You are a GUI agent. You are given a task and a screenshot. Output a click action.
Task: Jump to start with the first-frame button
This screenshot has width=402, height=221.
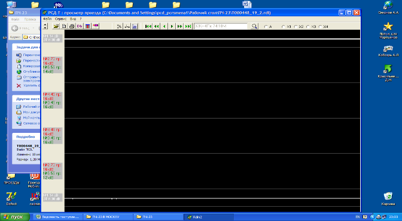pos(148,26)
